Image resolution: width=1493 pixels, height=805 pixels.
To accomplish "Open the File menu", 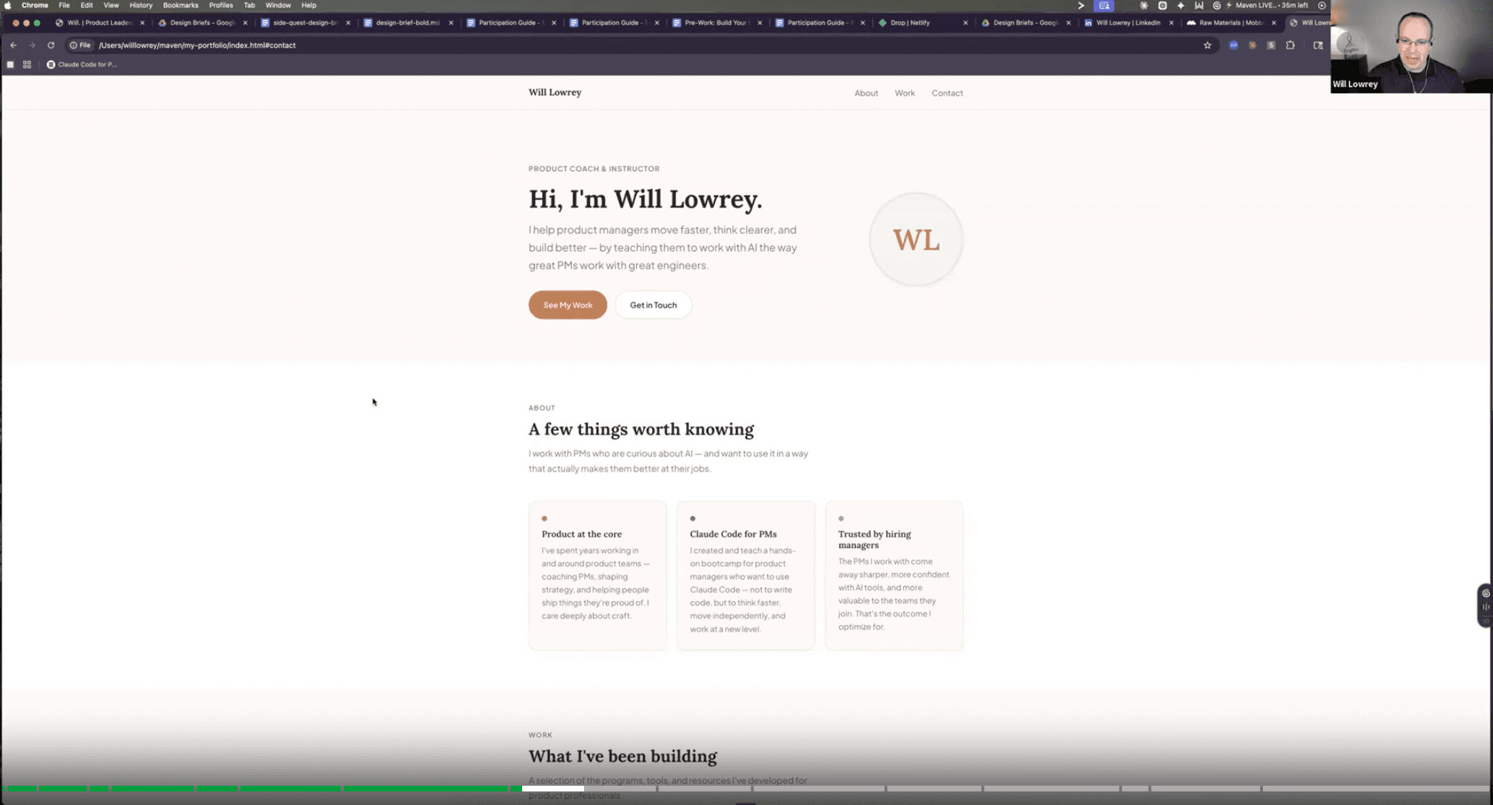I will point(64,5).
